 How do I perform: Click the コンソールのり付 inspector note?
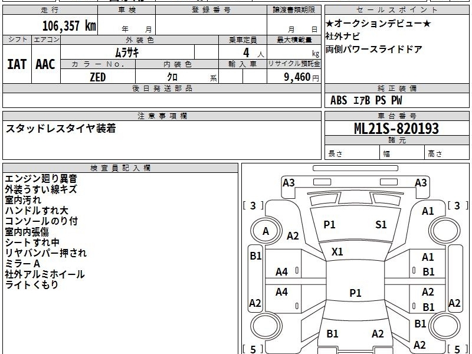41,221
